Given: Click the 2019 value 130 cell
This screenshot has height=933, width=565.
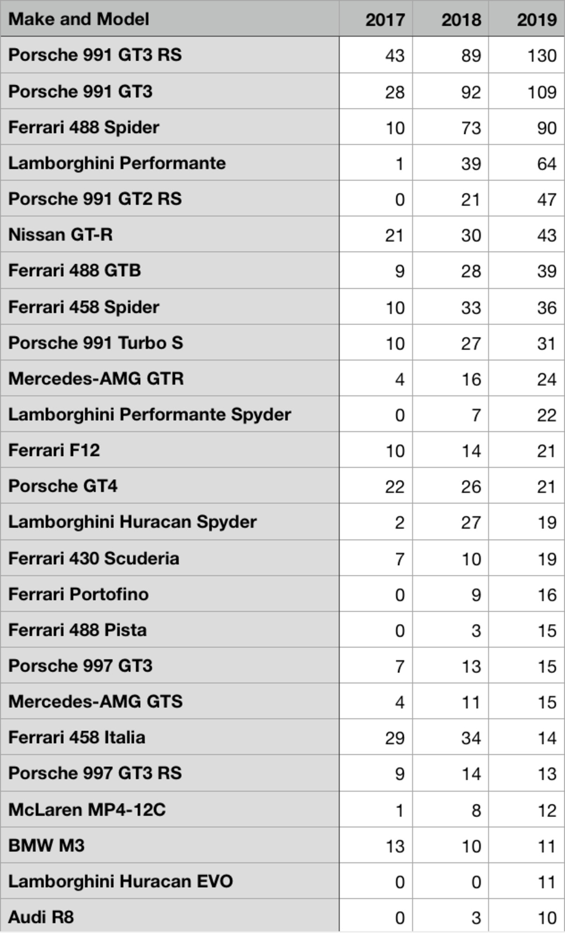Looking at the screenshot, I should (526, 55).
